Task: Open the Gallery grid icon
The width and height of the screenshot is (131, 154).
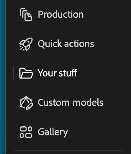Action: (26, 132)
